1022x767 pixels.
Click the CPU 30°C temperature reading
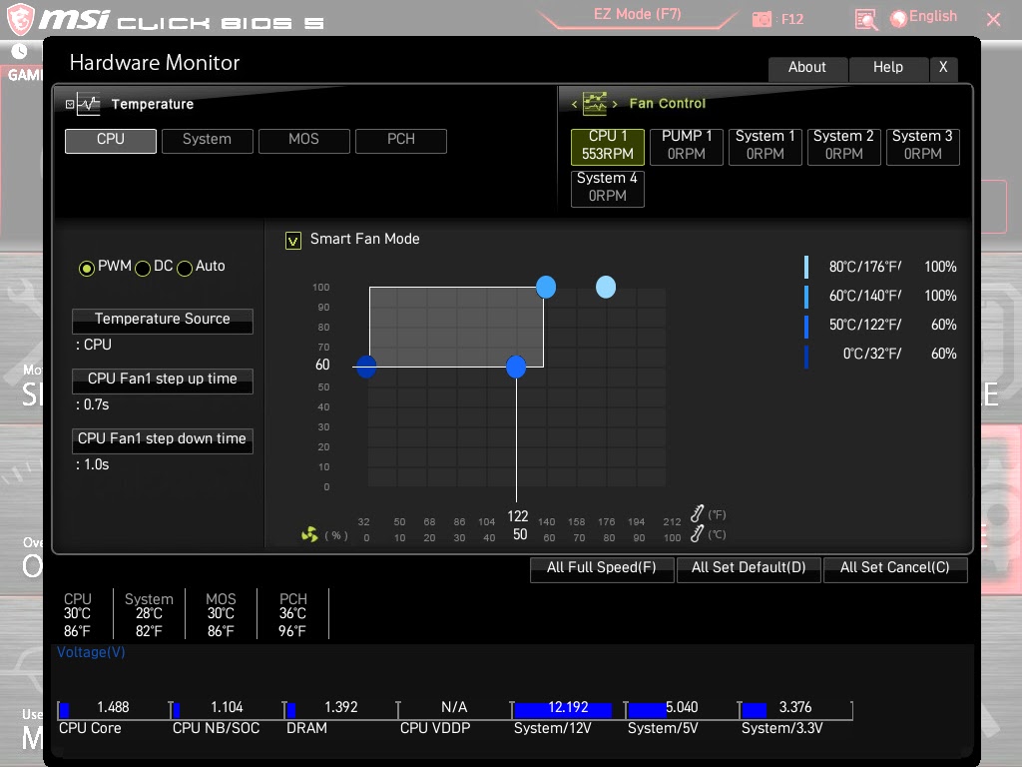pyautogui.click(x=77, y=614)
